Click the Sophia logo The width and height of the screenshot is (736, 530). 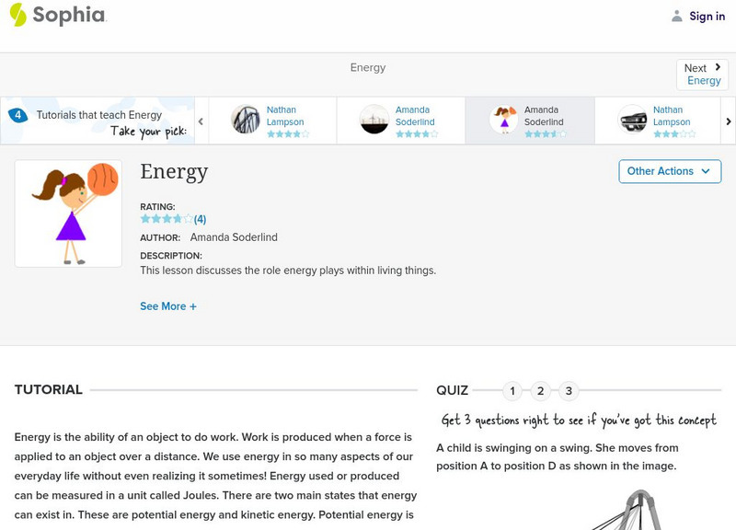pyautogui.click(x=57, y=16)
